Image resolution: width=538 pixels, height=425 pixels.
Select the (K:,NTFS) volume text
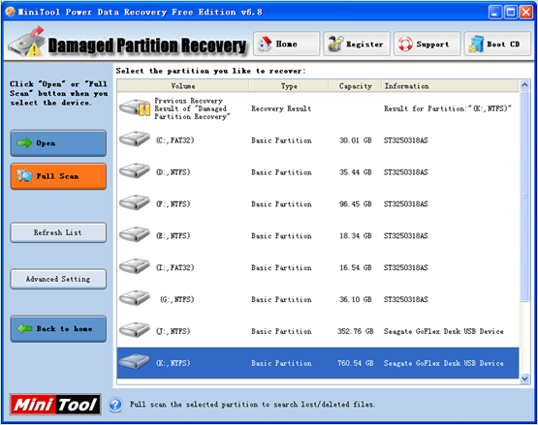pos(173,363)
